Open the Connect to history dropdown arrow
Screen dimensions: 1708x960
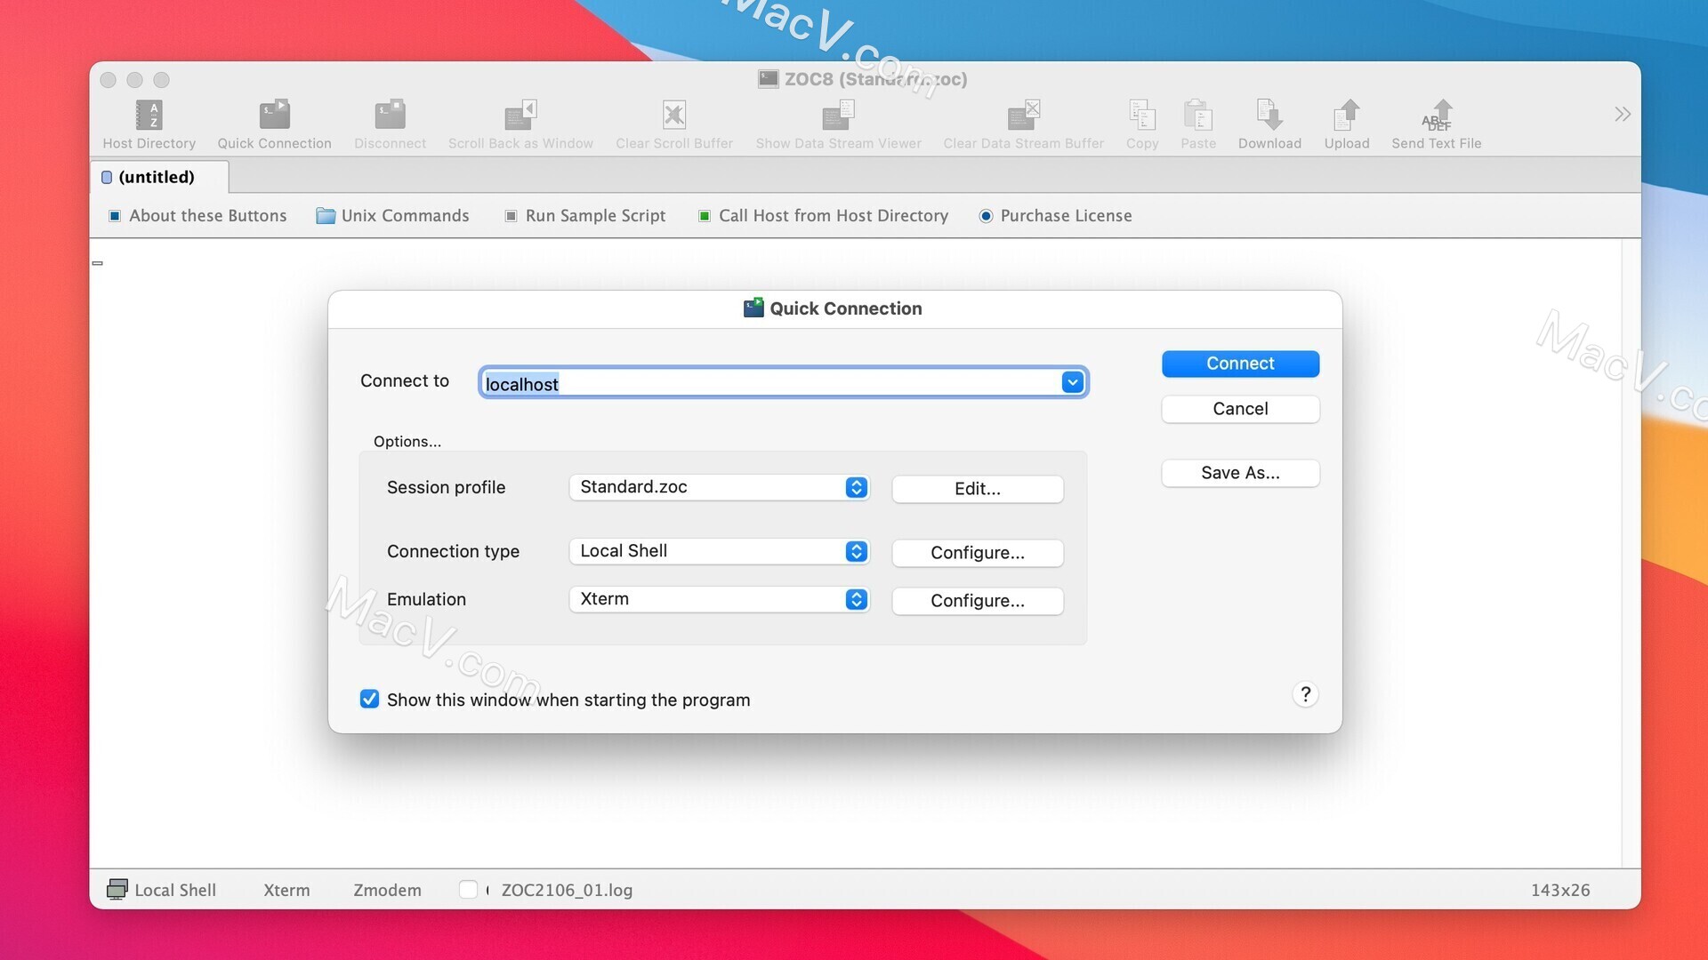click(x=1072, y=382)
